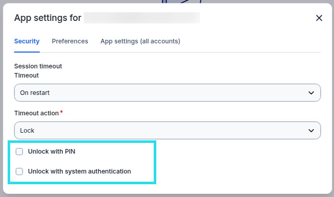Switch to the Security tab
Viewport: 334px width, 197px height.
[27, 41]
